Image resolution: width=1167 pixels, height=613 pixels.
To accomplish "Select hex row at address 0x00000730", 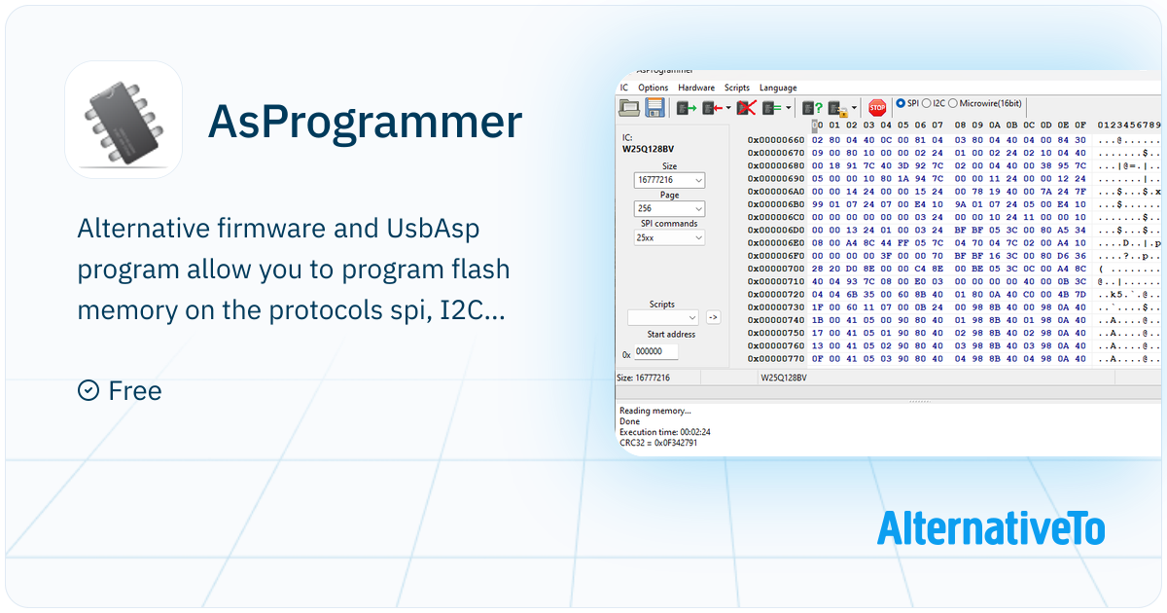I will tap(954, 307).
